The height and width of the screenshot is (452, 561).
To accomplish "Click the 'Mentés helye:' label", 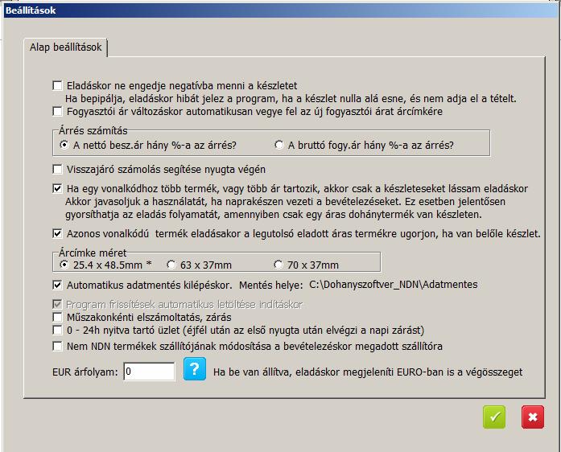I will click(270, 285).
